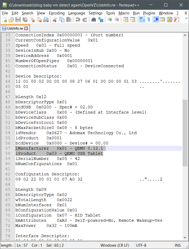Open the Edit menu
The image size is (189, 249).
[x=15, y=13]
